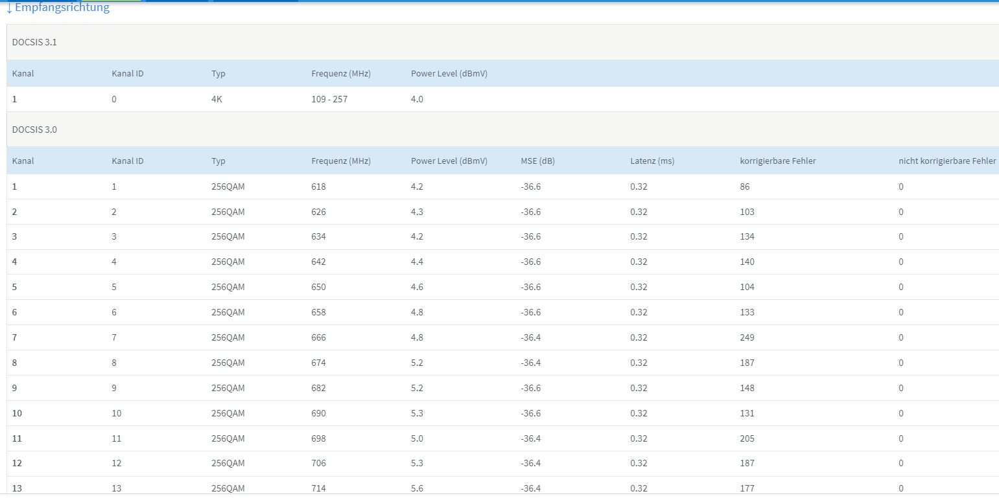Click the 618 MHz frequency cell
The image size is (999, 498).
coord(318,187)
